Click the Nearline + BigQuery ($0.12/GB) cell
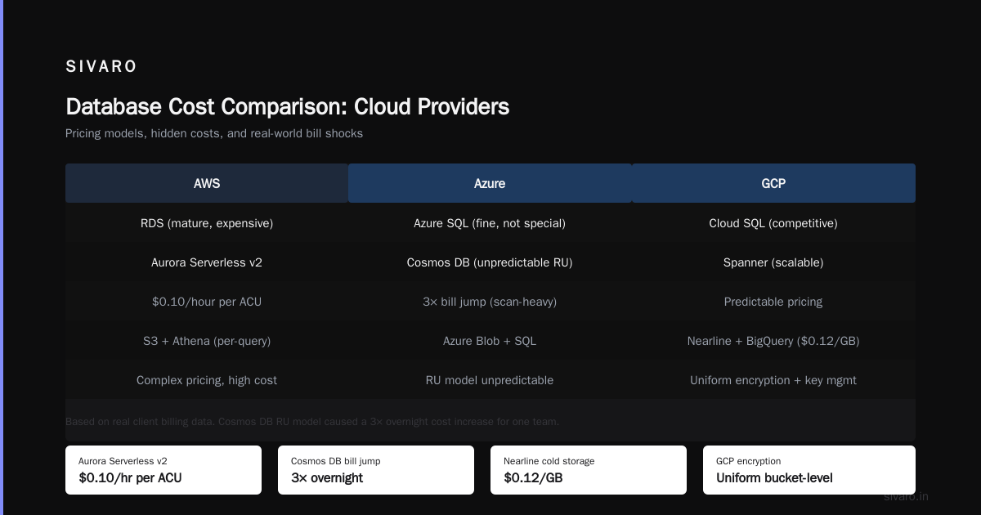 (x=773, y=341)
